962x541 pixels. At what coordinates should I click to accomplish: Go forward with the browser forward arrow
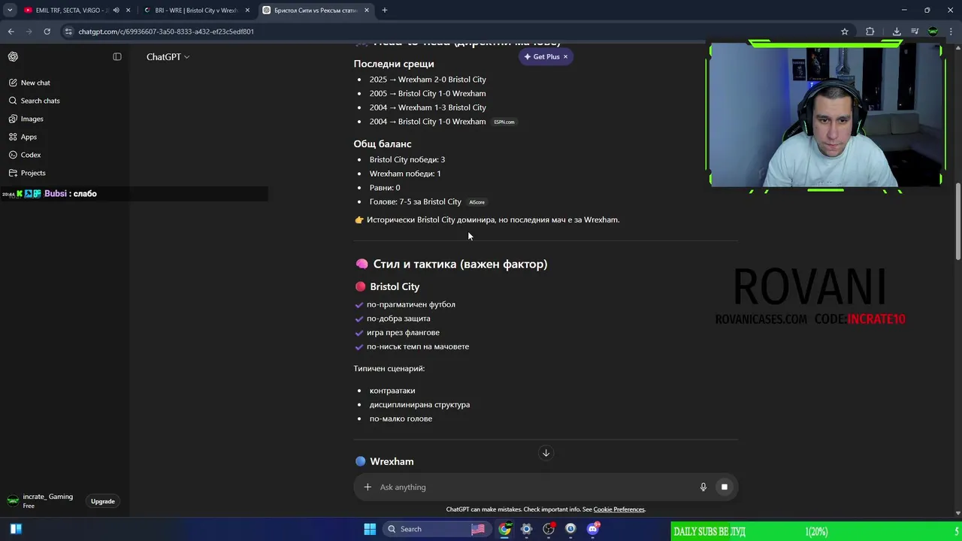pyautogui.click(x=29, y=32)
